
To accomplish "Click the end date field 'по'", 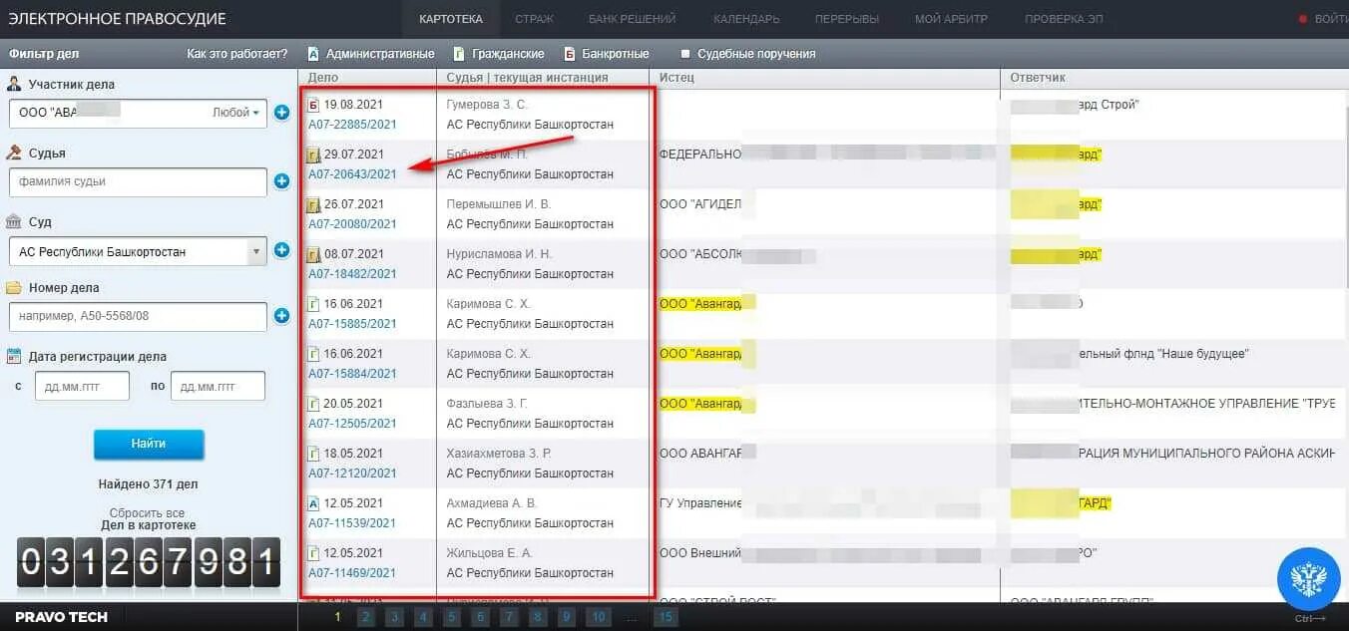I will [218, 386].
